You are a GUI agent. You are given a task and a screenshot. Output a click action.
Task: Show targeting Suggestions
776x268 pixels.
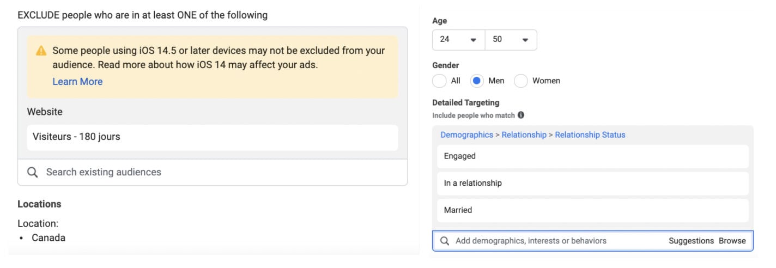click(691, 241)
